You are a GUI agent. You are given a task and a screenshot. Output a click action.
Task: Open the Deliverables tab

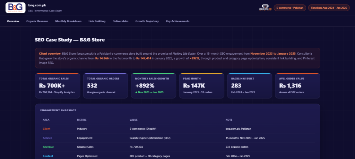120,21
